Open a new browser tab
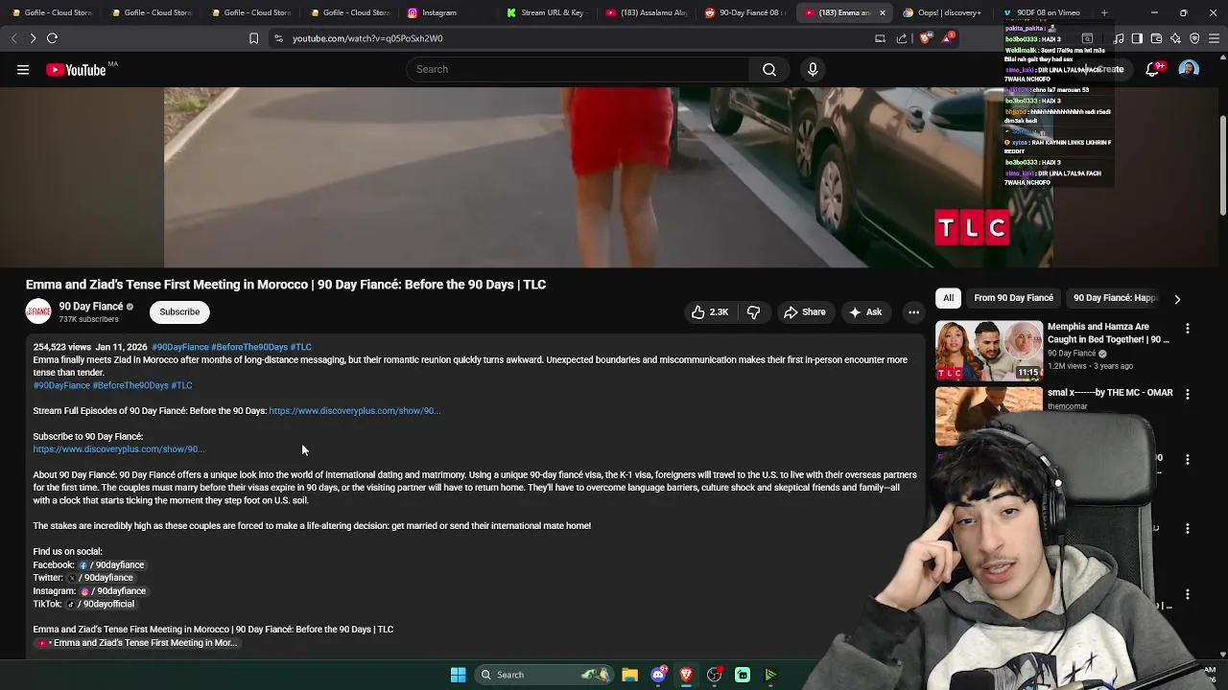The height and width of the screenshot is (690, 1228). [1104, 12]
